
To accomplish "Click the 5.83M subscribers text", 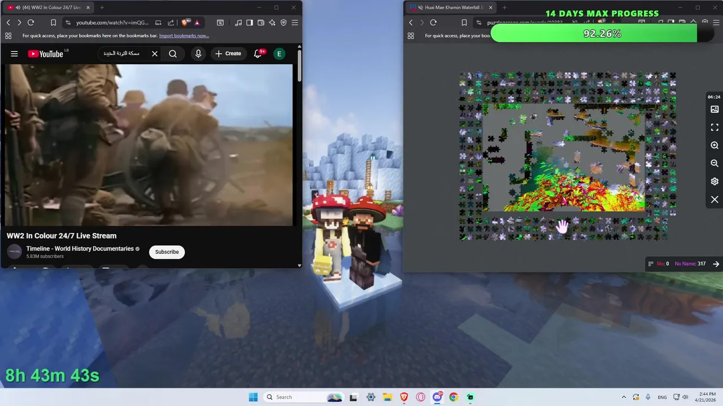I will (45, 257).
